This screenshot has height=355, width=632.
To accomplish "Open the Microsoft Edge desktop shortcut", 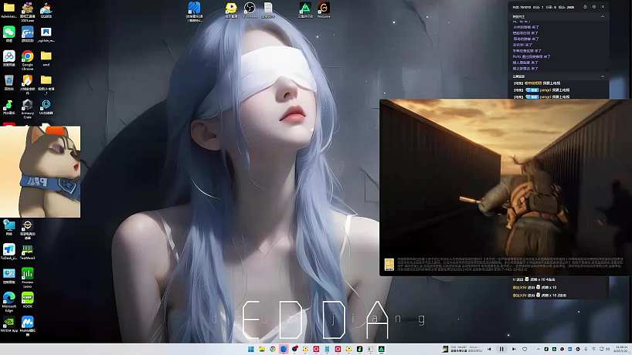I will [x=8, y=301].
